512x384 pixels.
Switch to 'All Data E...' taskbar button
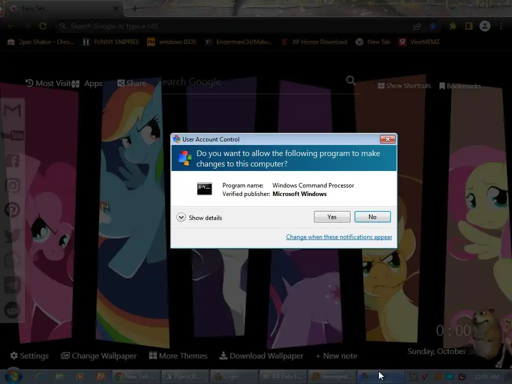pos(283,376)
